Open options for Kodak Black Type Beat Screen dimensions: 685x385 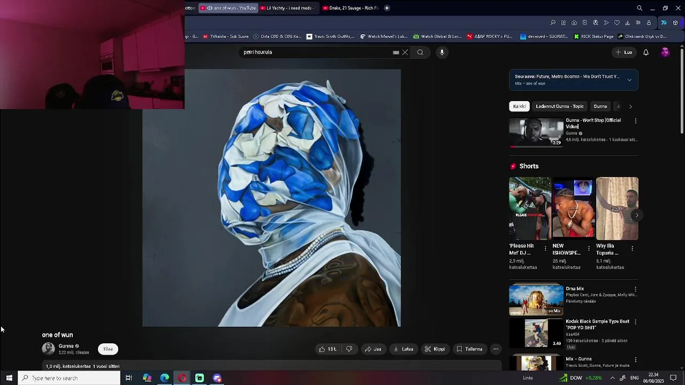coord(636,322)
